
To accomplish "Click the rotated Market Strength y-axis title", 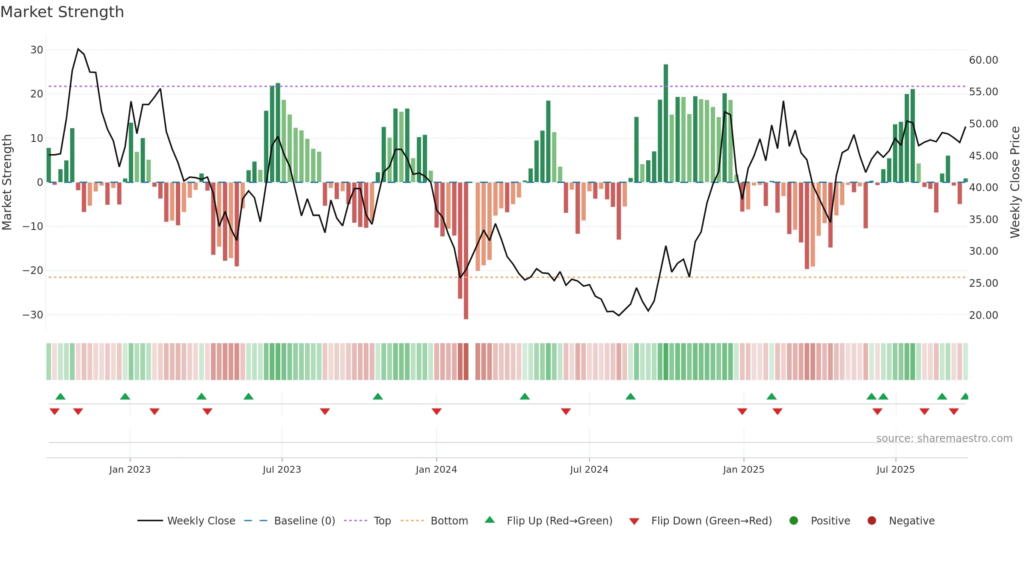I will pos(7,182).
